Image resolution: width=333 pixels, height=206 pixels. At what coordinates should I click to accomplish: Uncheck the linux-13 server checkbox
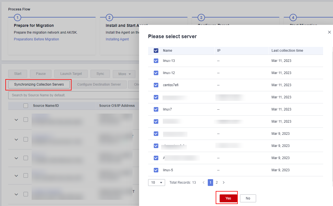coord(156,61)
